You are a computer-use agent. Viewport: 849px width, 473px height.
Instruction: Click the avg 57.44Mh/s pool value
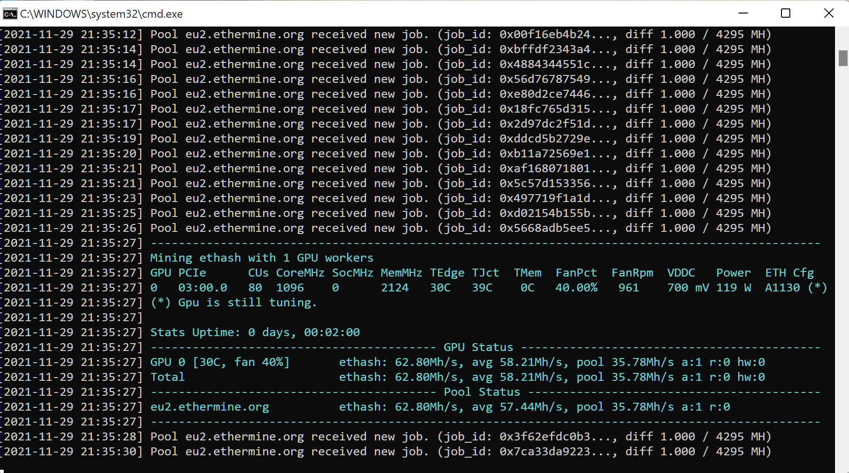tap(520, 407)
